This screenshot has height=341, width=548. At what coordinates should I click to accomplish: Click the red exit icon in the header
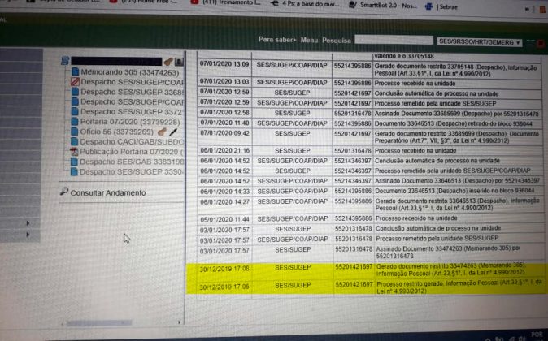tap(541, 41)
